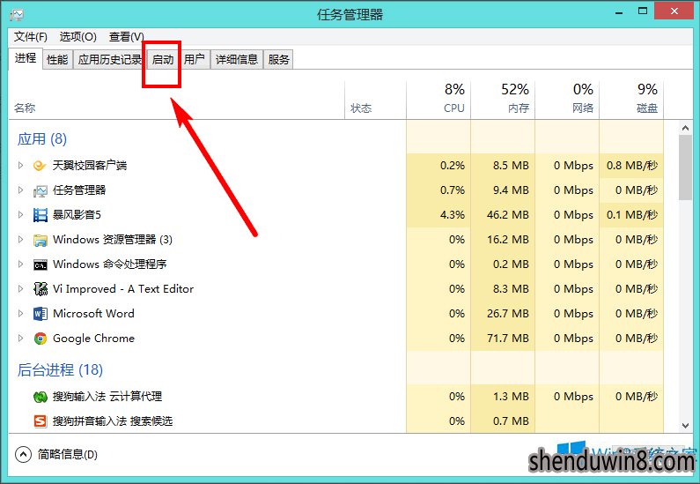Click the 暴风影音5 film icon
Viewport: 700px width, 484px height.
(41, 215)
